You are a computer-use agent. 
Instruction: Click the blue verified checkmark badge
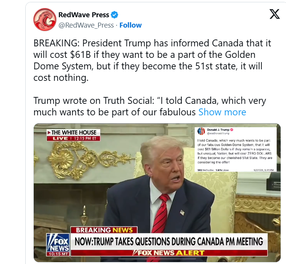pyautogui.click(x=115, y=15)
